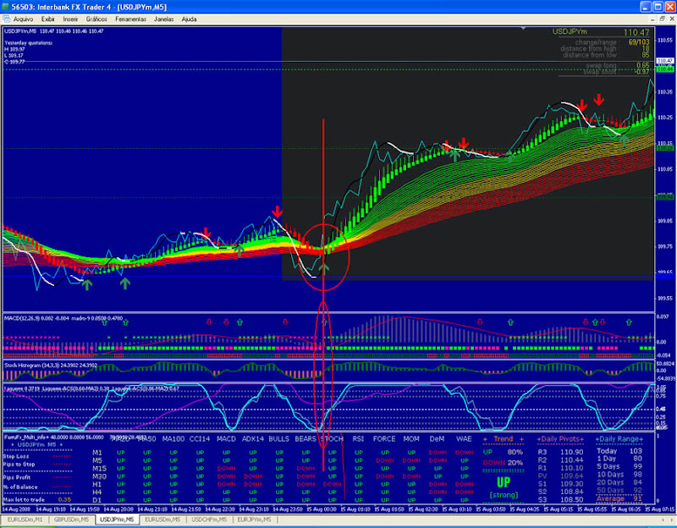This screenshot has width=677, height=528.
Task: Click the D1 timeframe row label
Action: (x=97, y=500)
